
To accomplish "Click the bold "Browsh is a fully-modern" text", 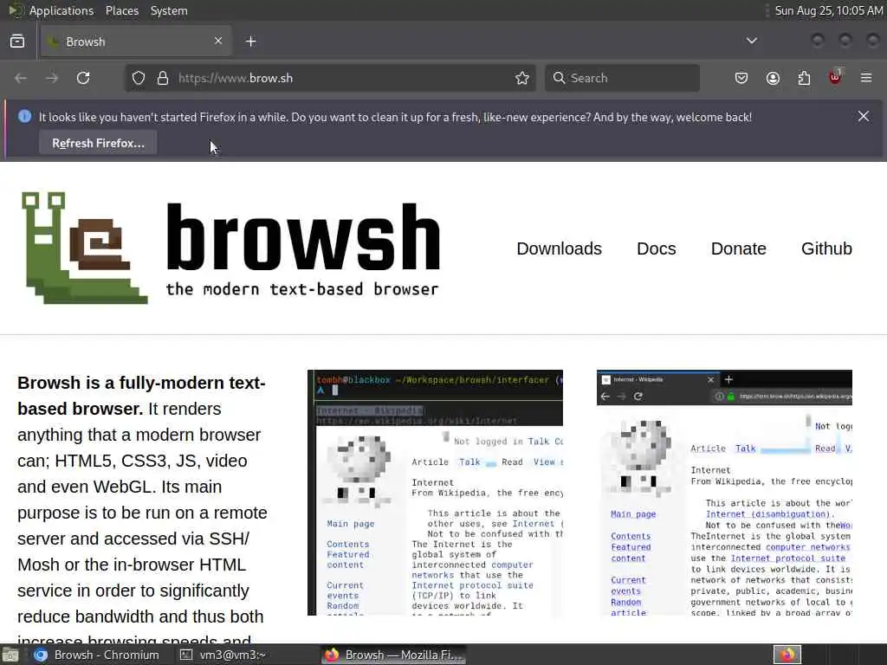I will click(x=141, y=396).
